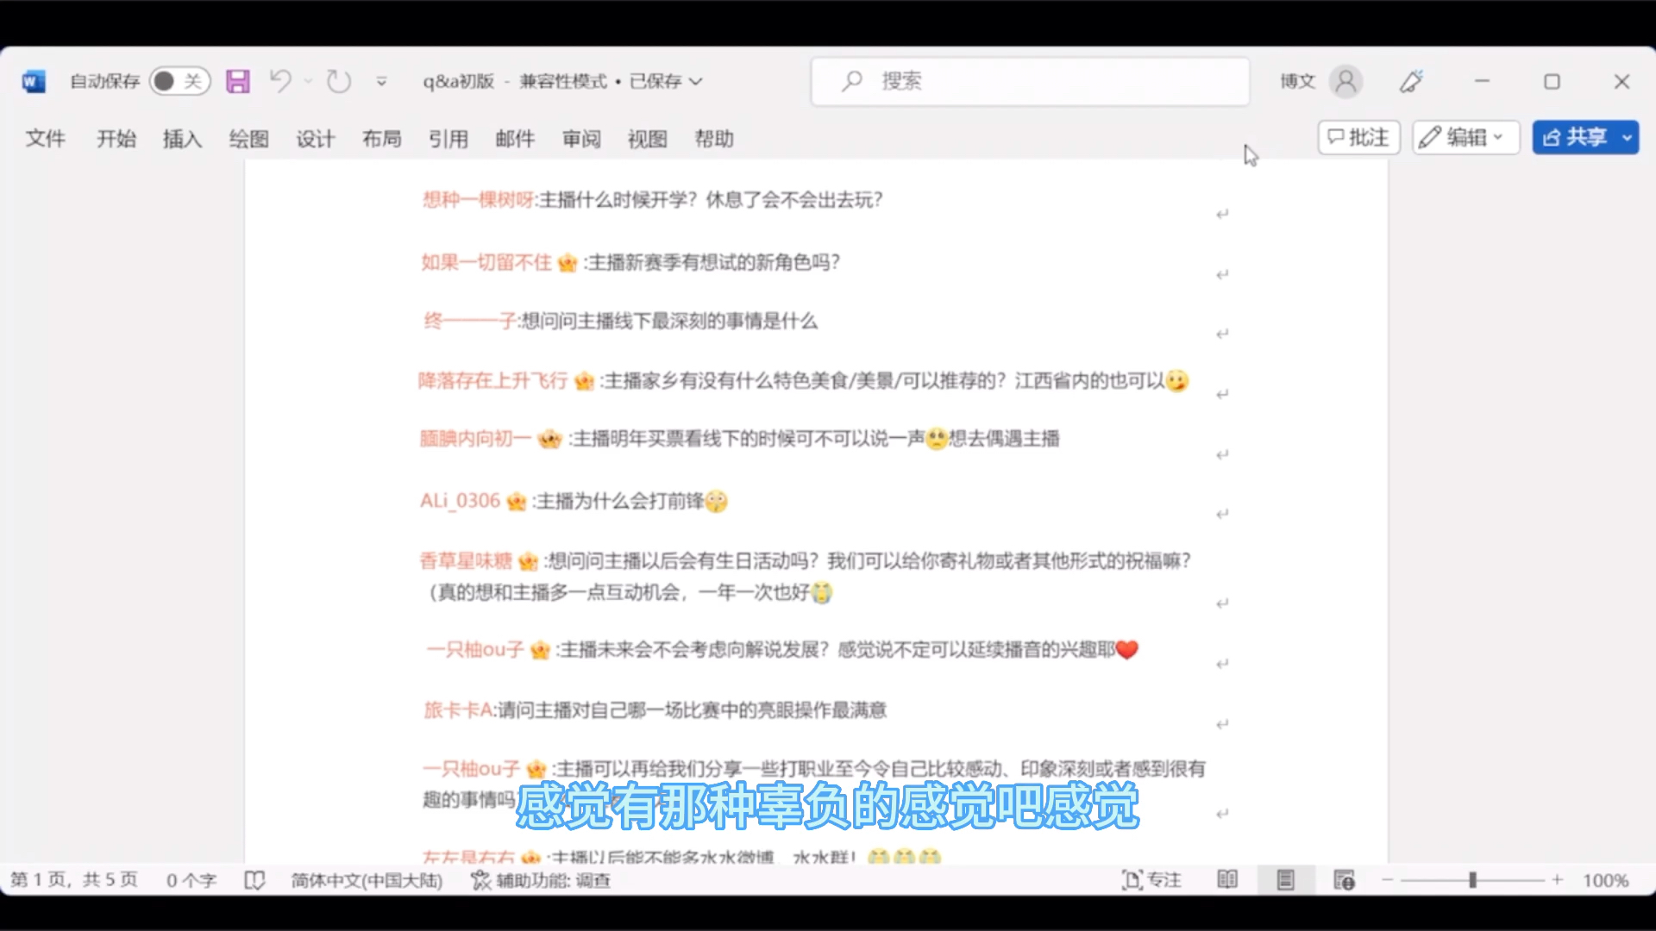Save document with floppy disk icon

coord(238,82)
